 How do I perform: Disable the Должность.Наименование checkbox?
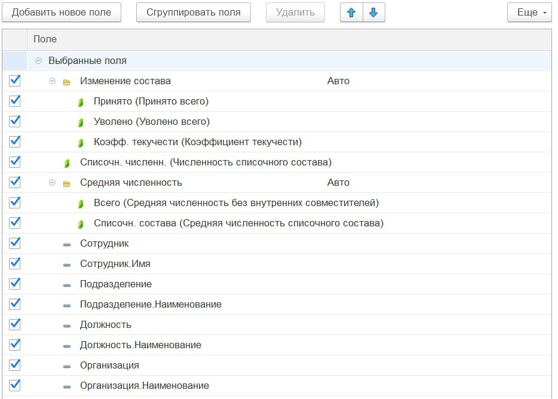tap(15, 345)
